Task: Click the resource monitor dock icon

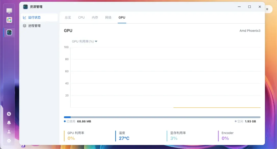Action: pos(9,32)
